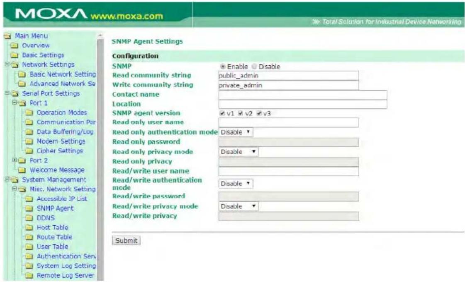Open the Cipher Settings page
This screenshot has height=282, width=465.
[x=60, y=151]
